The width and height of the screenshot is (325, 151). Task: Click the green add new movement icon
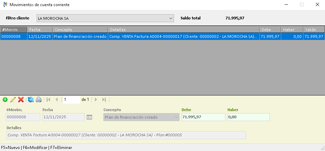click(5, 100)
